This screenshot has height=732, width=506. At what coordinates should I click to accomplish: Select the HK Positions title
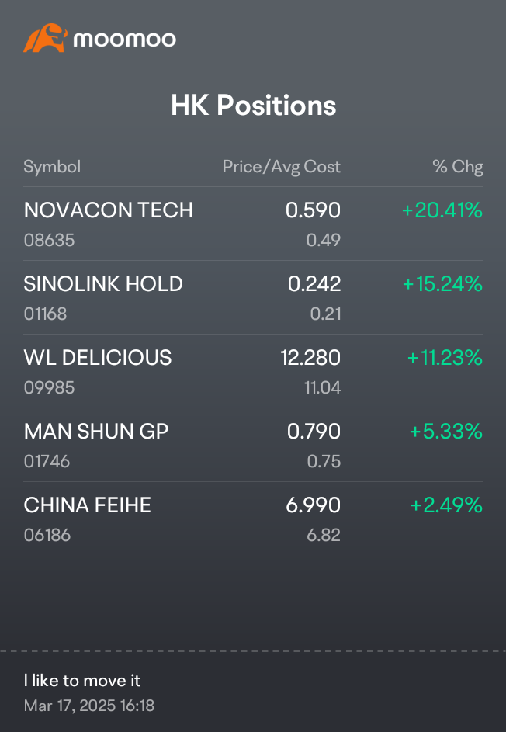(x=253, y=105)
